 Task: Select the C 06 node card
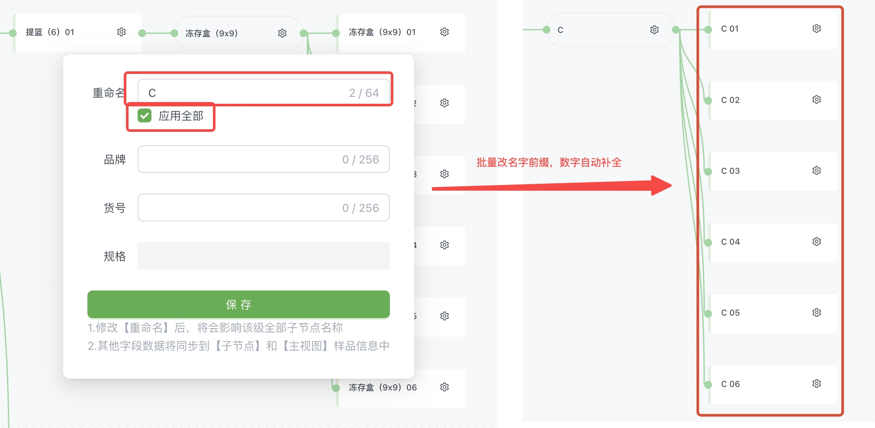coord(770,383)
